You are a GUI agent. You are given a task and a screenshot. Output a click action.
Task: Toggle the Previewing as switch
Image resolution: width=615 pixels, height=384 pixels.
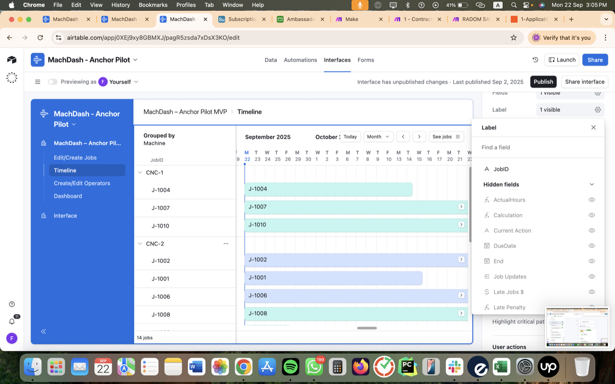tap(52, 82)
